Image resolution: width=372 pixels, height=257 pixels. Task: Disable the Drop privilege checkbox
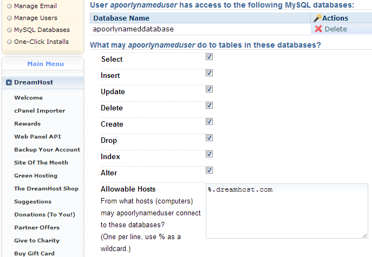pyautogui.click(x=209, y=137)
